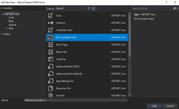This screenshot has width=179, height=109.
Task: Select the App Settings File name
Action: coord(65,81)
